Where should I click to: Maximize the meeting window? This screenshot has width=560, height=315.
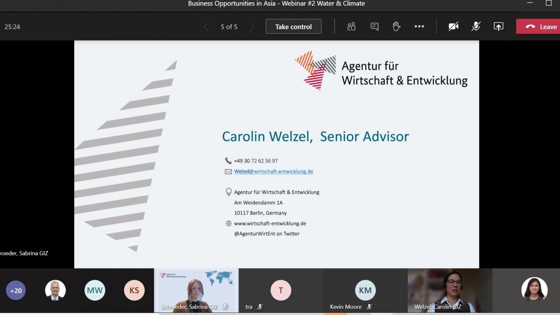(549, 3)
